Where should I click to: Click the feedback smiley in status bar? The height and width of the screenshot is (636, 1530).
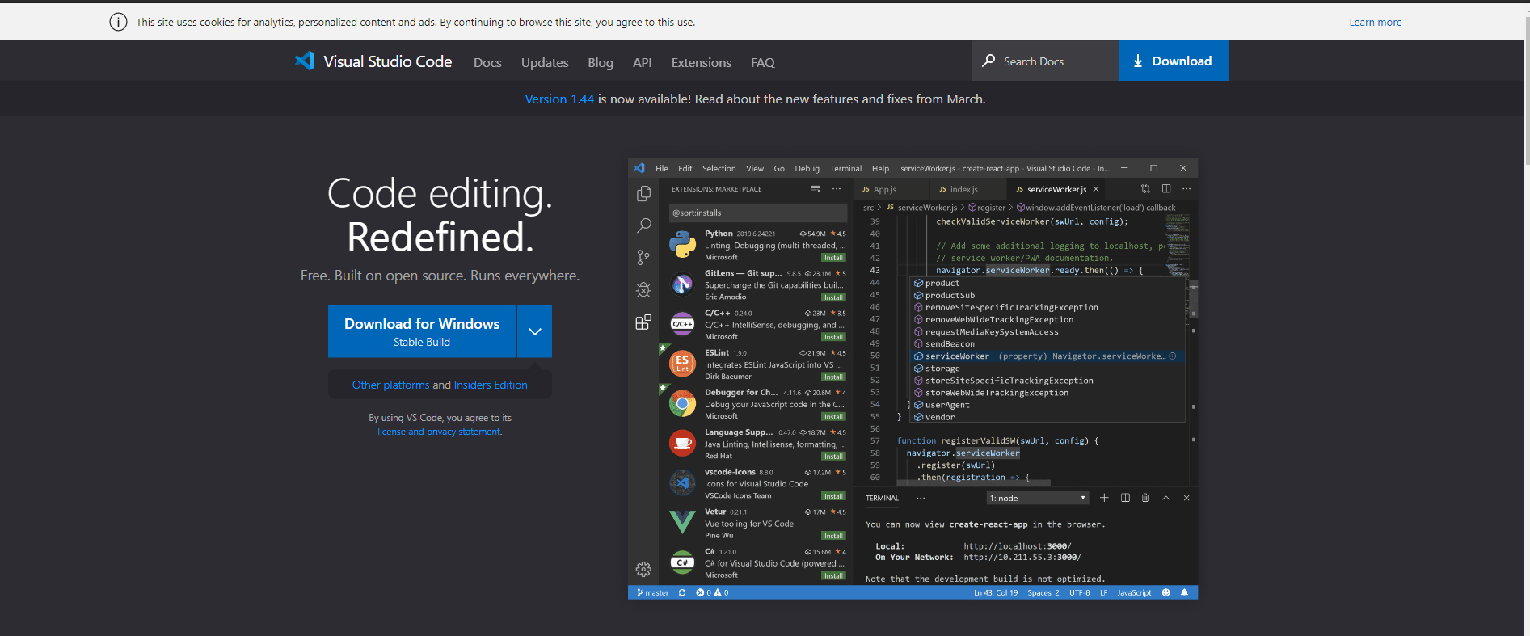tap(1165, 592)
